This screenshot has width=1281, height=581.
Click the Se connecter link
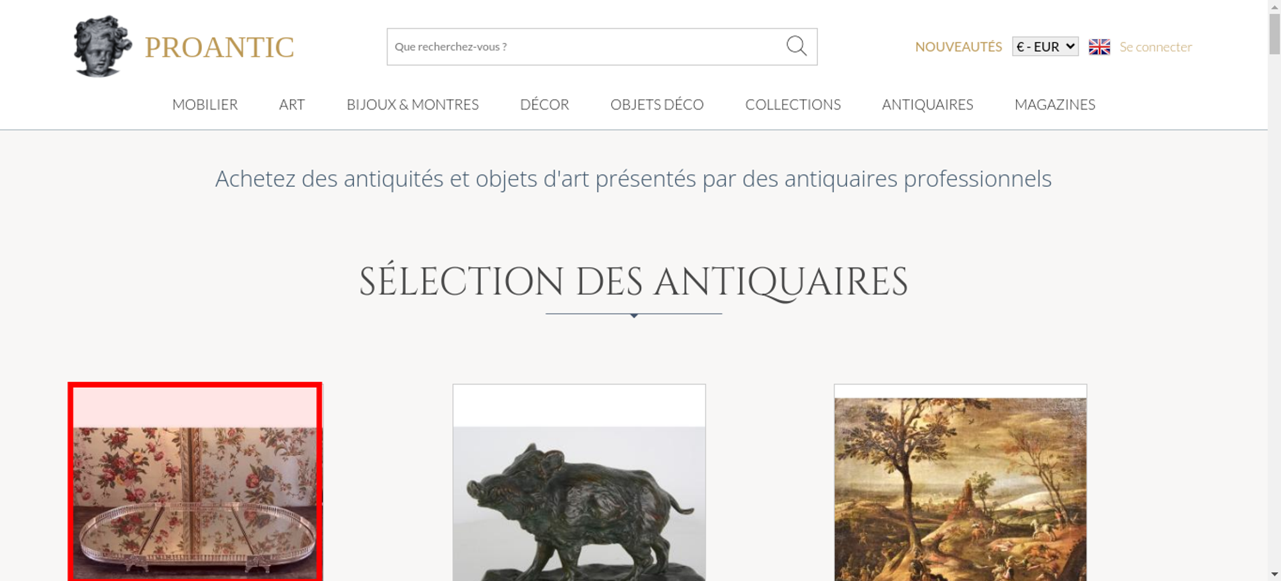pyautogui.click(x=1155, y=47)
